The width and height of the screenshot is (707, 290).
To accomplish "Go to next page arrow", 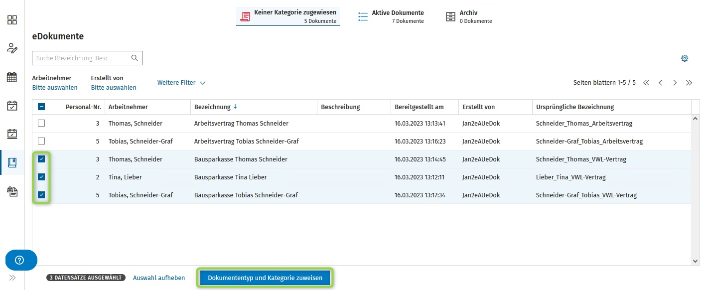I will tap(675, 83).
